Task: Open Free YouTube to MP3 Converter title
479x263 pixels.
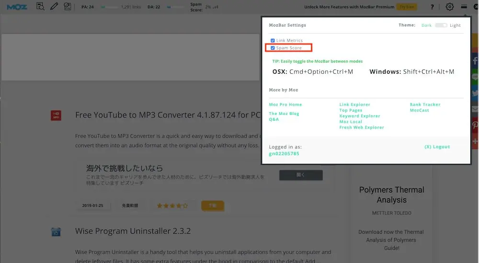Action: [x=168, y=115]
